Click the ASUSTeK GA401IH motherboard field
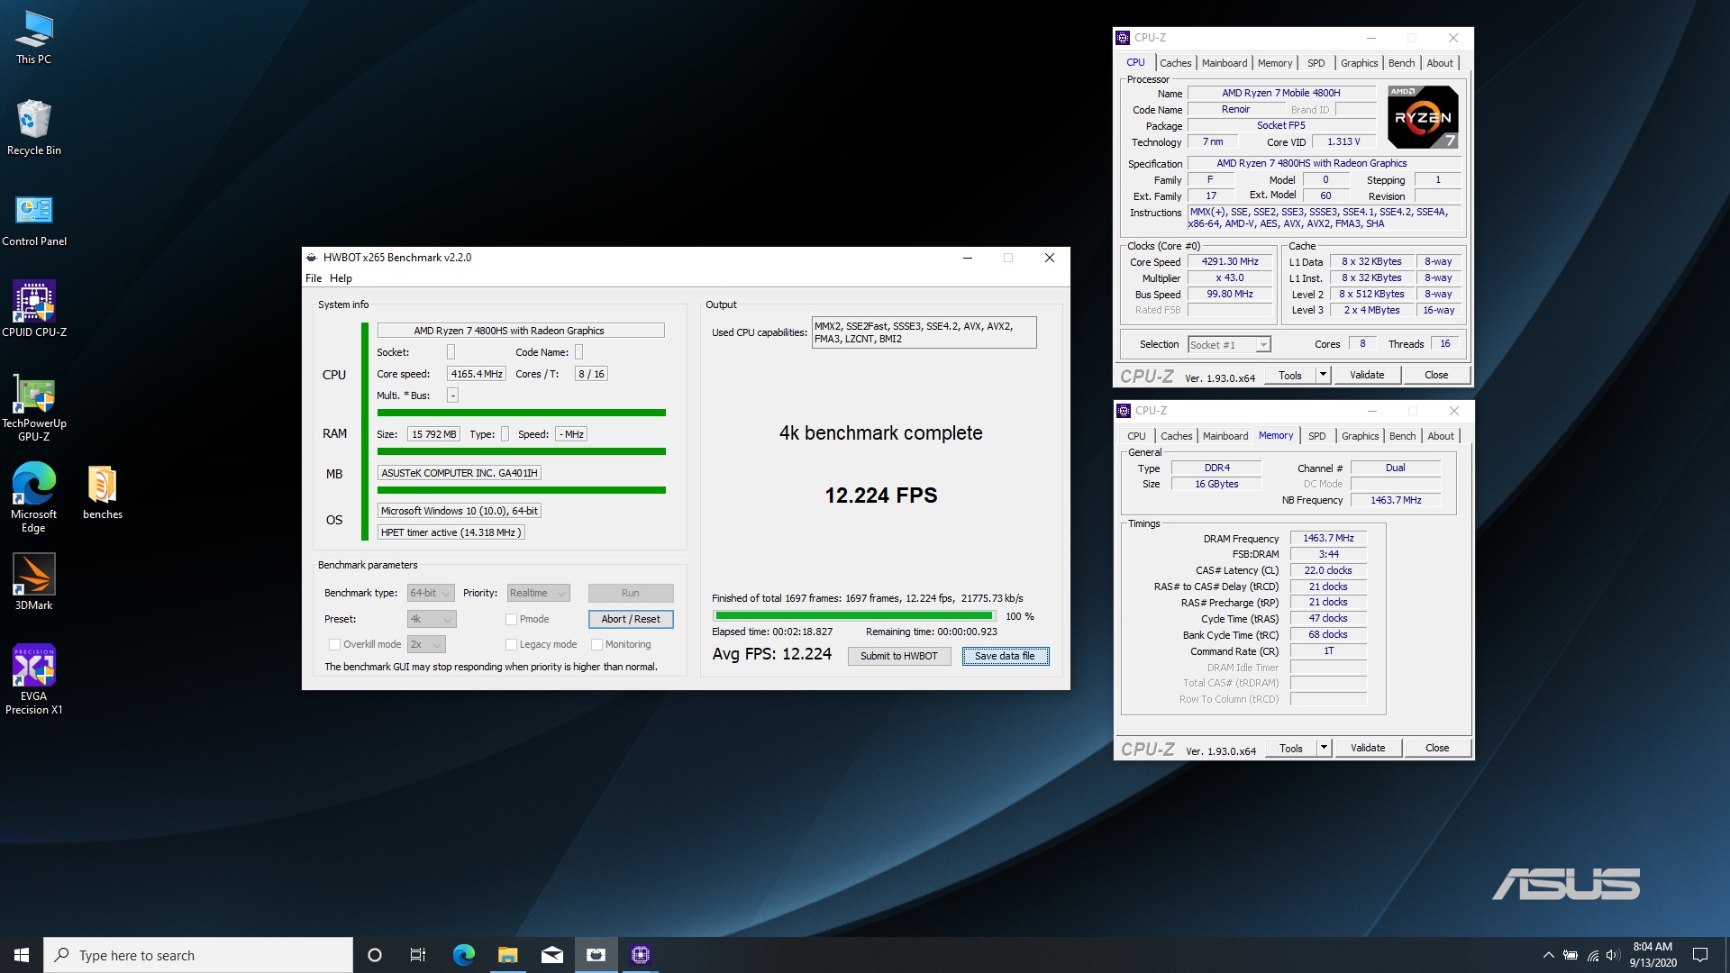Viewport: 1730px width, 973px height. (x=460, y=473)
